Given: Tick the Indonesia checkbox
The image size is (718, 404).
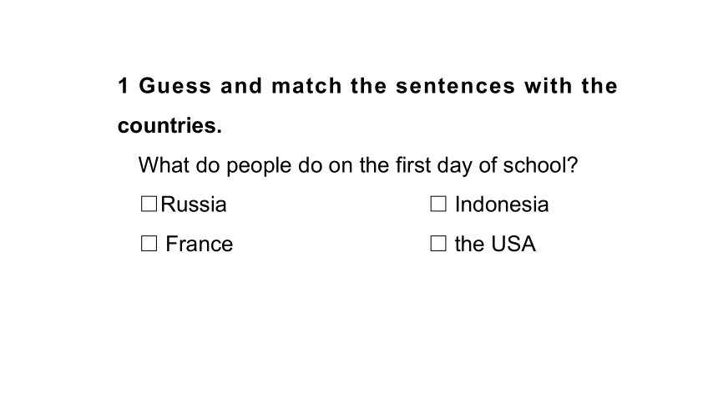Looking at the screenshot, I should [x=438, y=204].
